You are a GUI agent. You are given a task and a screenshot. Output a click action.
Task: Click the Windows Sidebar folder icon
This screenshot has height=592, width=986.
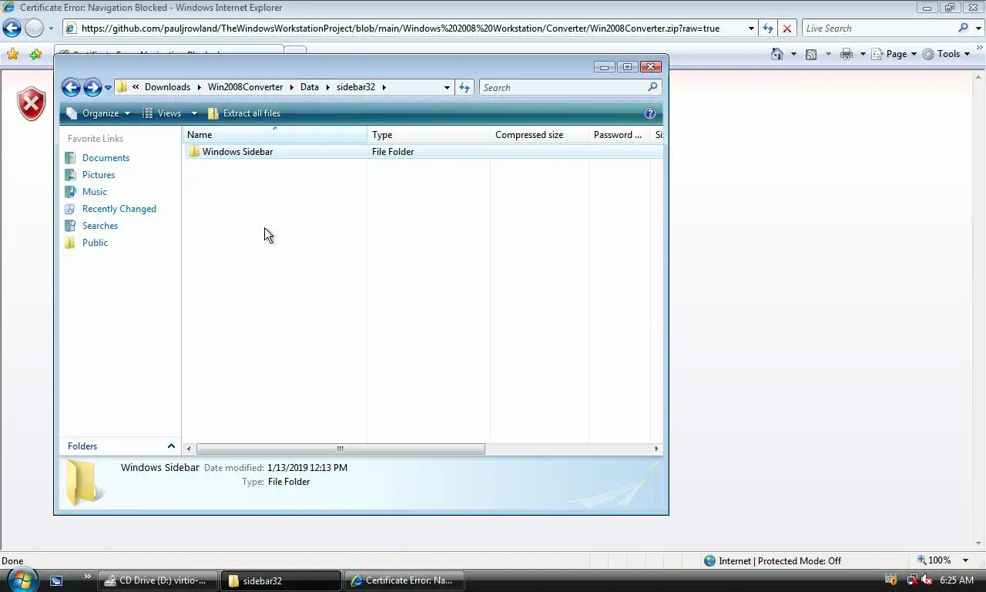[x=194, y=152]
